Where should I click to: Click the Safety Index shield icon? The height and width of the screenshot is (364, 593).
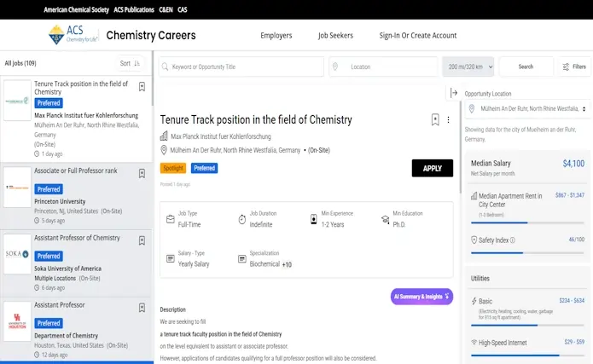click(474, 240)
